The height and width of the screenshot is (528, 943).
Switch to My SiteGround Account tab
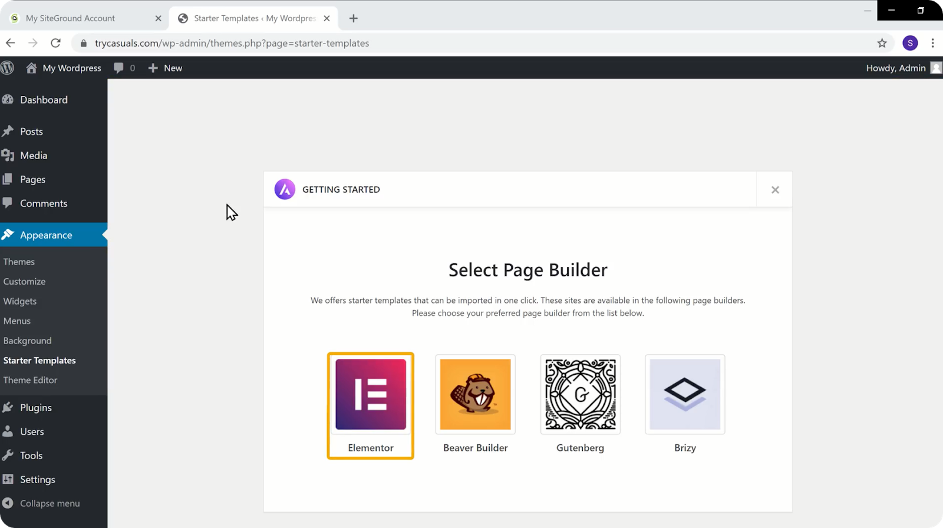pos(85,18)
